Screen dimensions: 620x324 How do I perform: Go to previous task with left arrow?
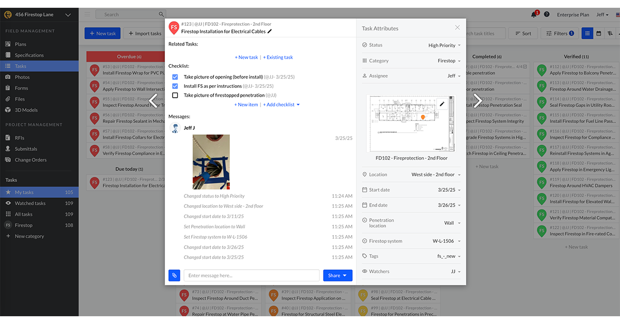click(153, 100)
